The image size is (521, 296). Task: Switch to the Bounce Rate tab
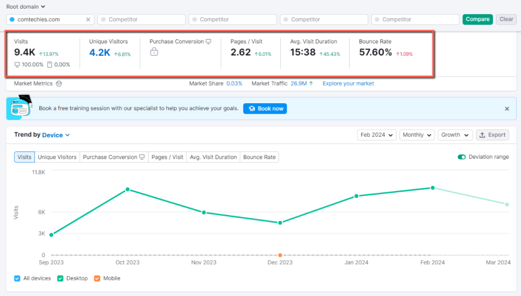tap(259, 157)
